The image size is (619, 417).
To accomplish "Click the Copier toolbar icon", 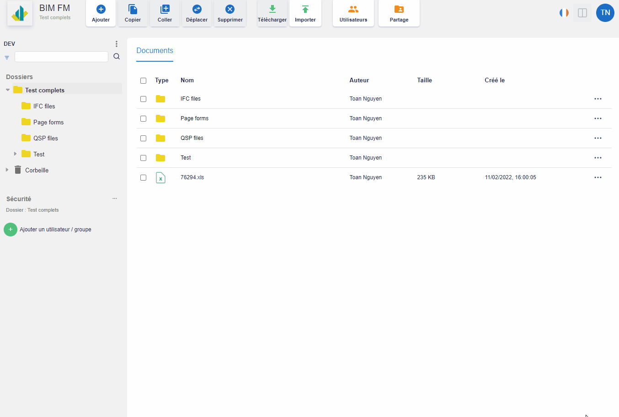I will tap(133, 10).
